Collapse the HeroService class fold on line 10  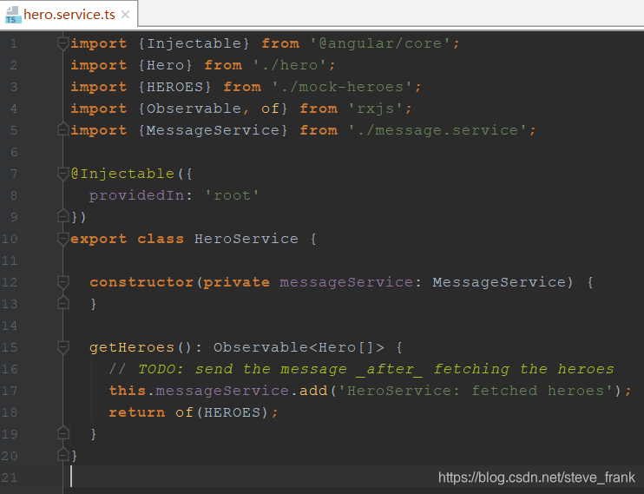click(x=62, y=239)
